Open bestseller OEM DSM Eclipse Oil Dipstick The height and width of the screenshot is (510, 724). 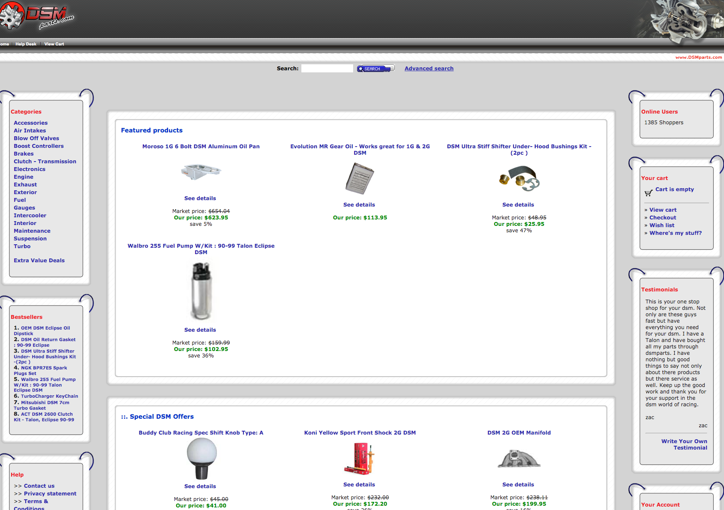(42, 330)
